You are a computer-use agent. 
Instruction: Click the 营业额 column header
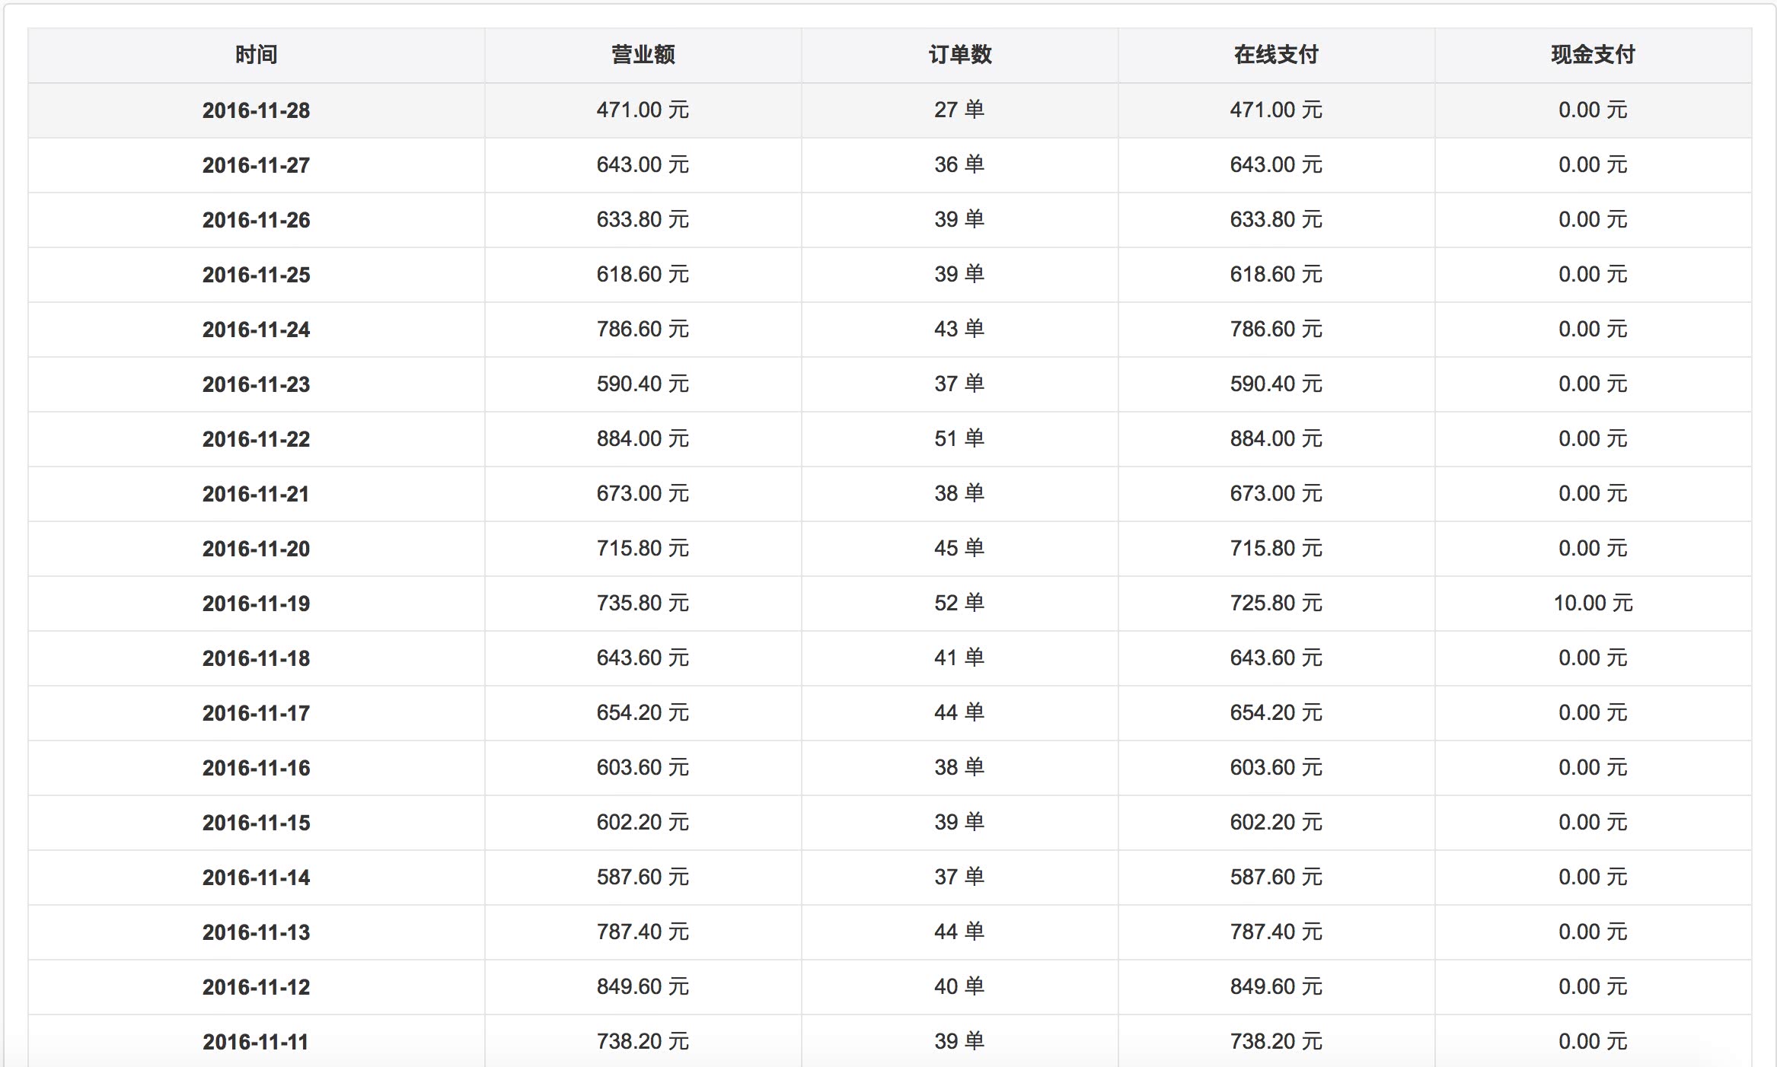pyautogui.click(x=643, y=55)
